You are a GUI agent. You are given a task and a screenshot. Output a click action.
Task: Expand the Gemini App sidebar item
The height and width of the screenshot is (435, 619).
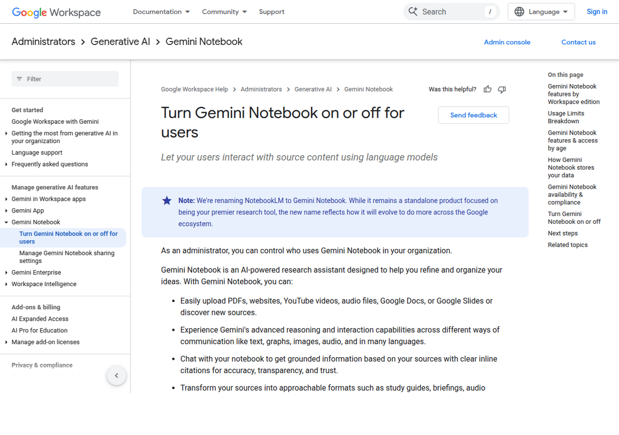click(x=6, y=211)
